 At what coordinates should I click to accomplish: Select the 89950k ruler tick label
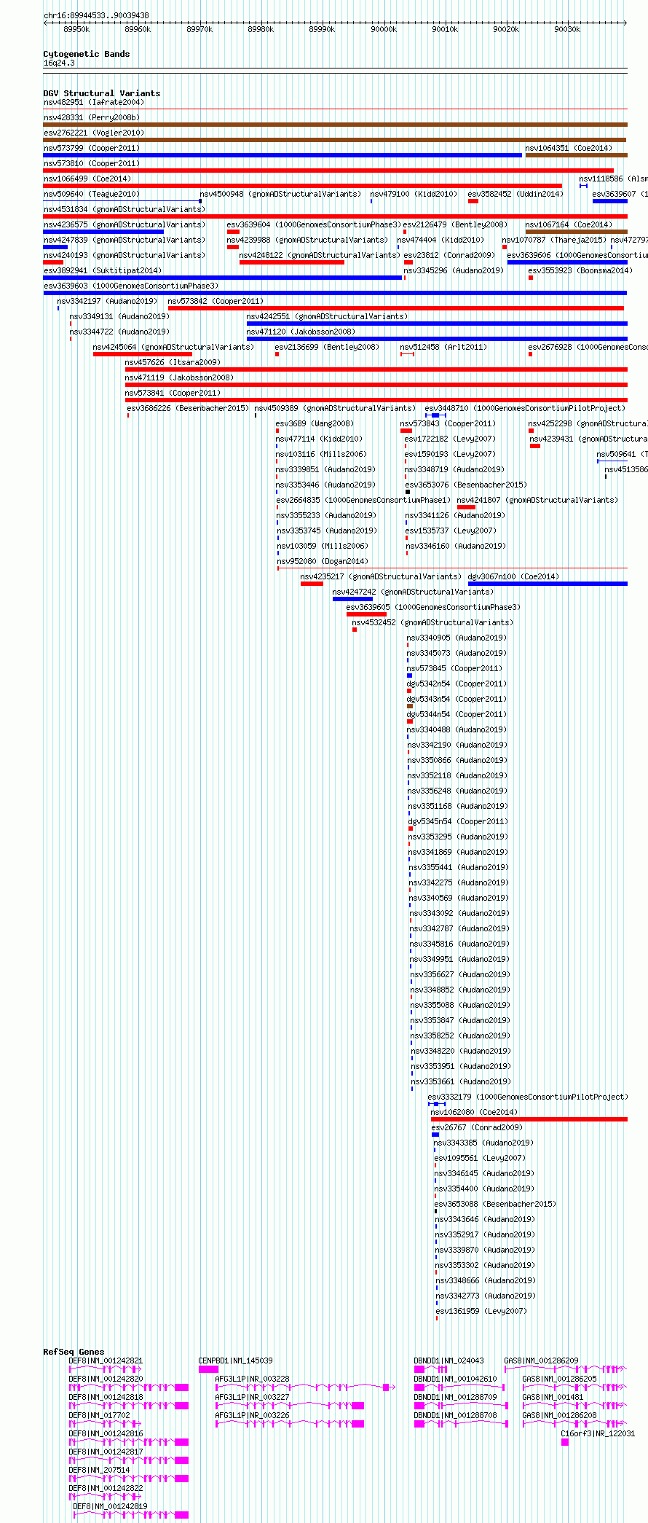(76, 30)
